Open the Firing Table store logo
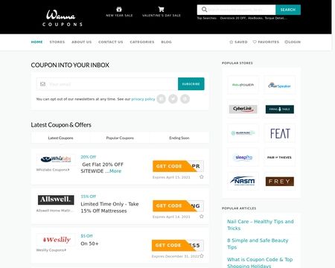Viewport: 335px width, 268px height. pyautogui.click(x=280, y=109)
